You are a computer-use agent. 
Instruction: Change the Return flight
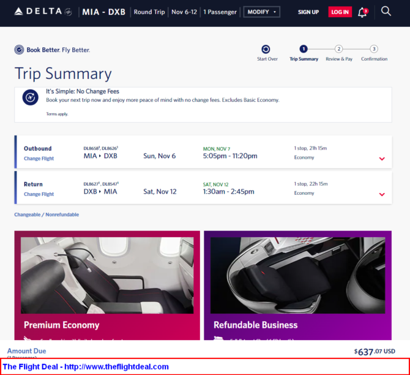pyautogui.click(x=39, y=194)
